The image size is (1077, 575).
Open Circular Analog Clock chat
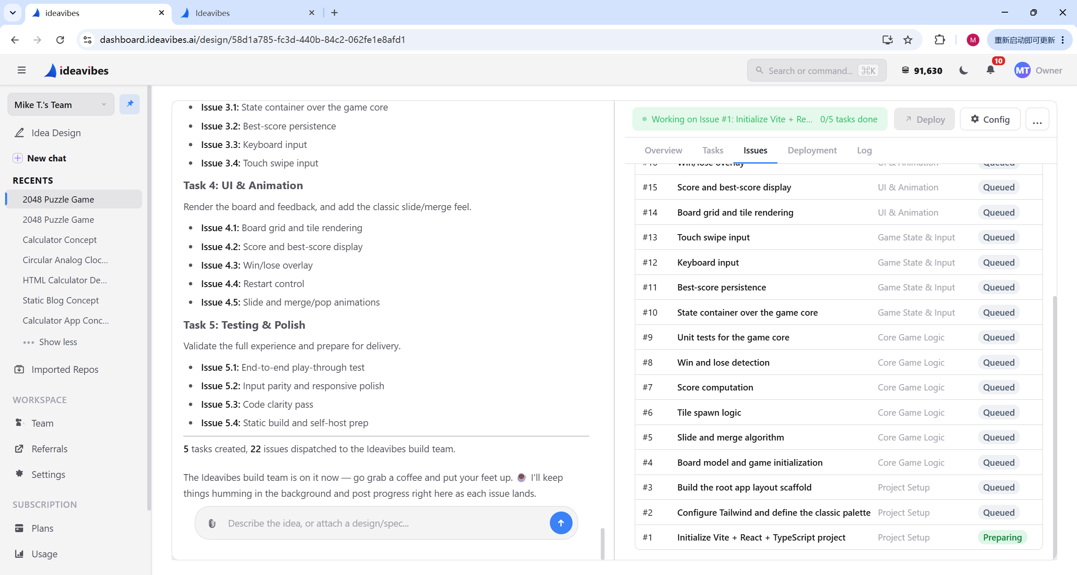point(65,260)
